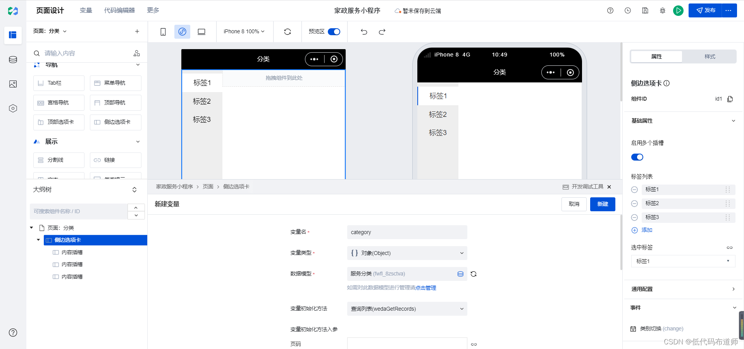Open 变量初始化方法 查询列表 dropdown
The image size is (744, 349).
[407, 309]
